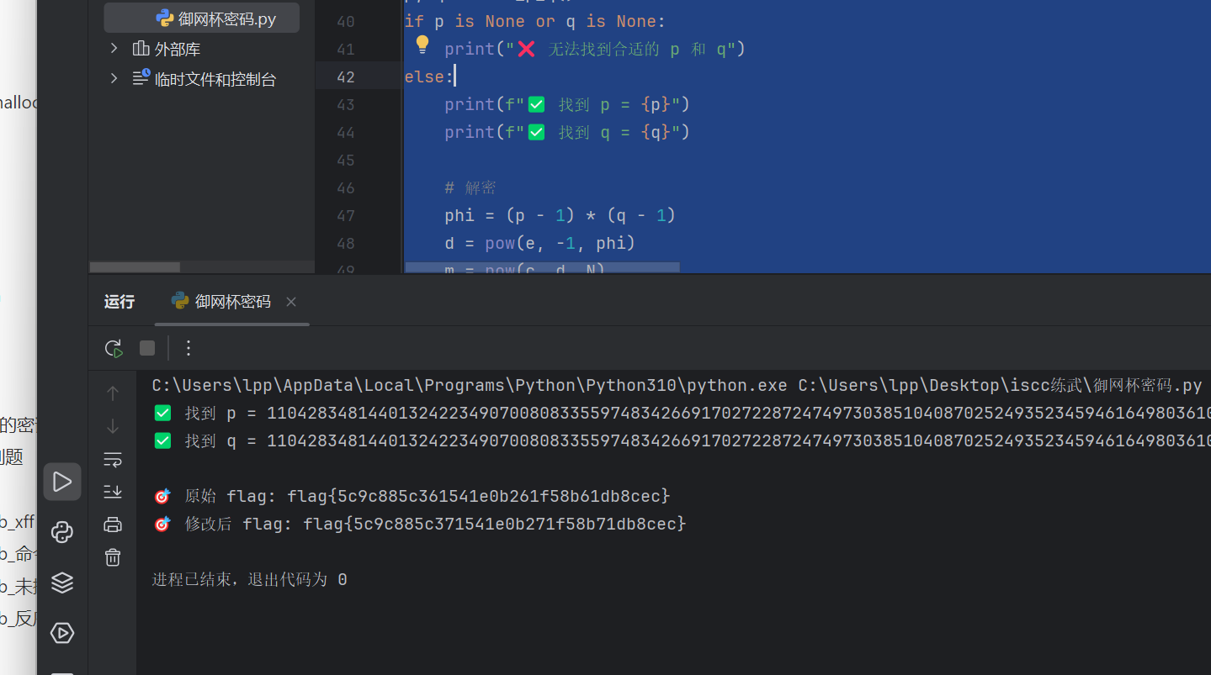The width and height of the screenshot is (1211, 675).
Task: Print the console output
Action: click(113, 525)
